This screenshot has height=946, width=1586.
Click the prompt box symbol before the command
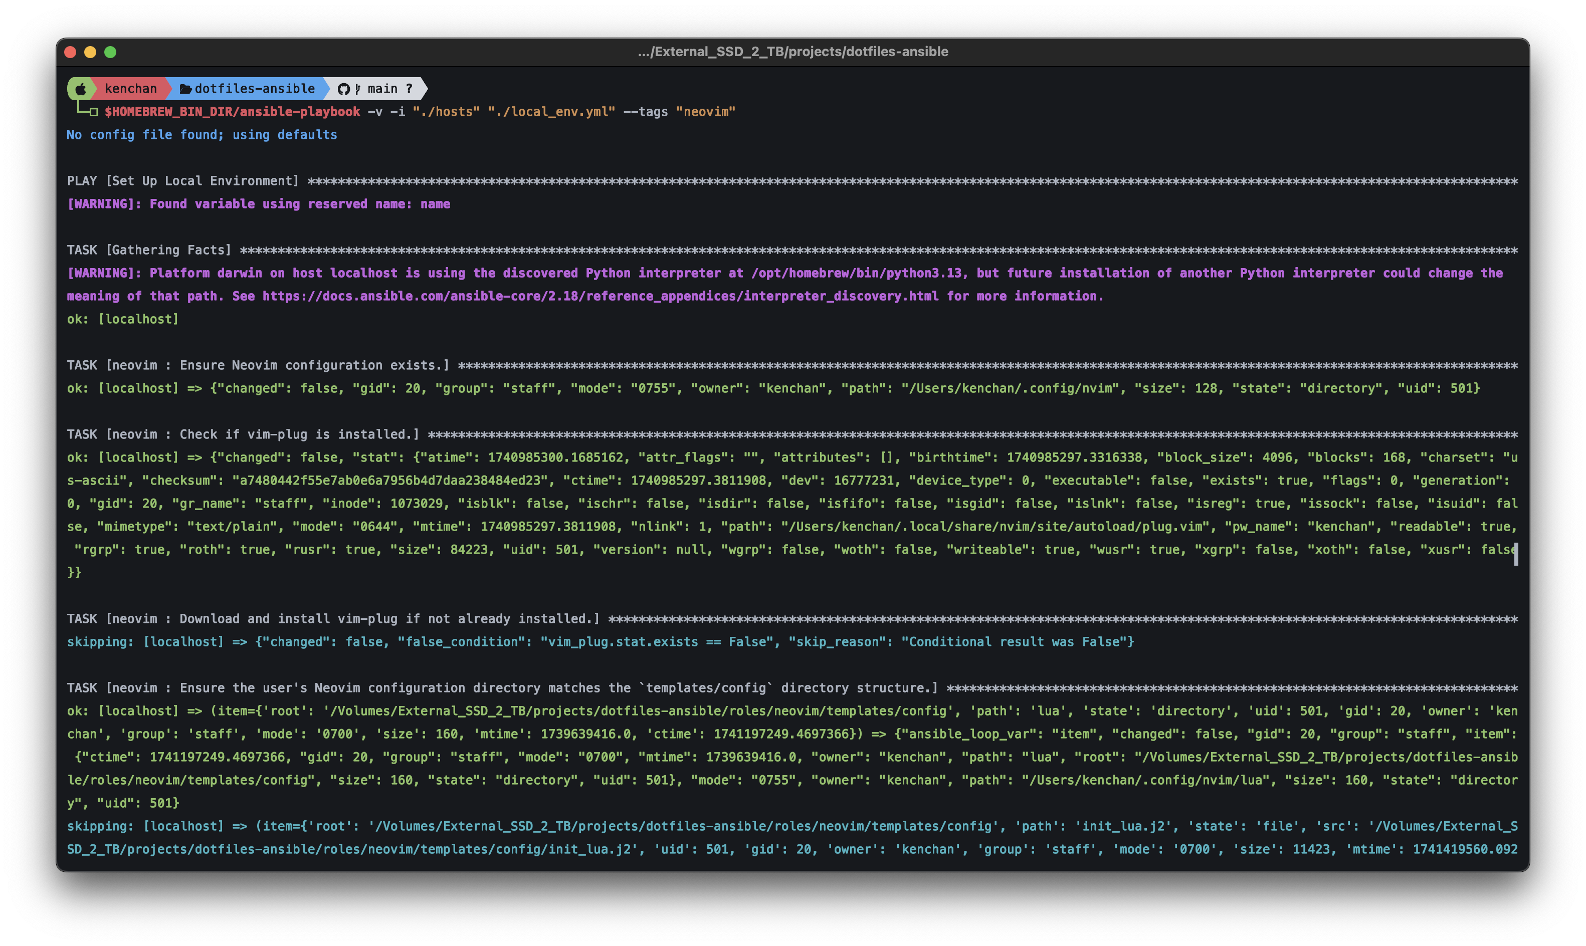(94, 112)
